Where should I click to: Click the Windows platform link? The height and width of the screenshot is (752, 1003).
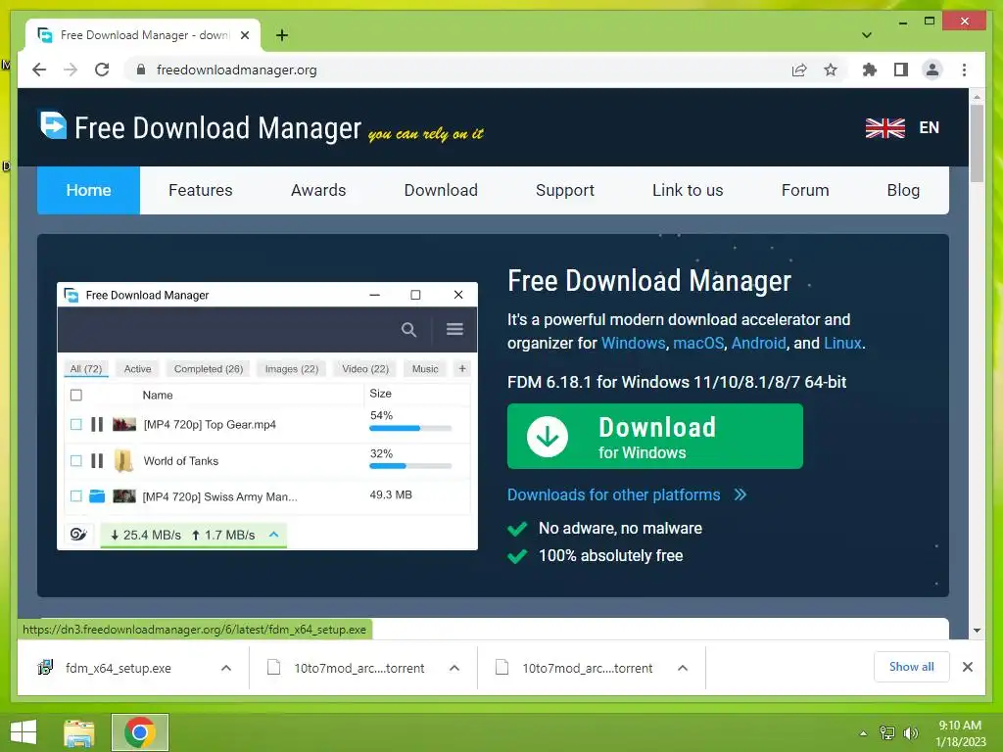point(634,344)
